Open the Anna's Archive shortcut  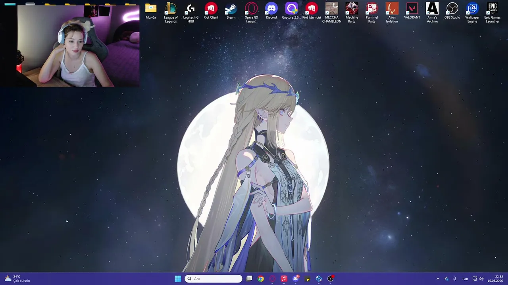click(x=432, y=13)
